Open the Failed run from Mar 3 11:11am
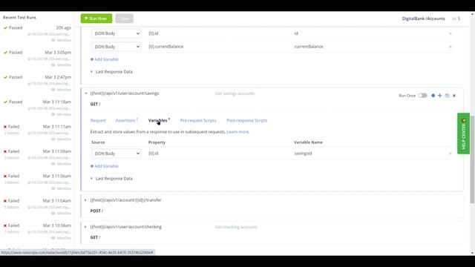 pos(37,133)
